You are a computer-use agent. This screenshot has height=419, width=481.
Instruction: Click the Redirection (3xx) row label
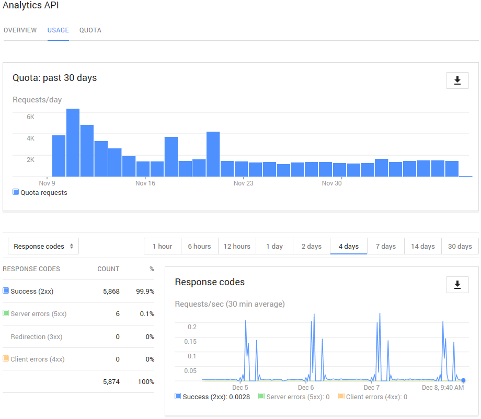[x=37, y=336]
